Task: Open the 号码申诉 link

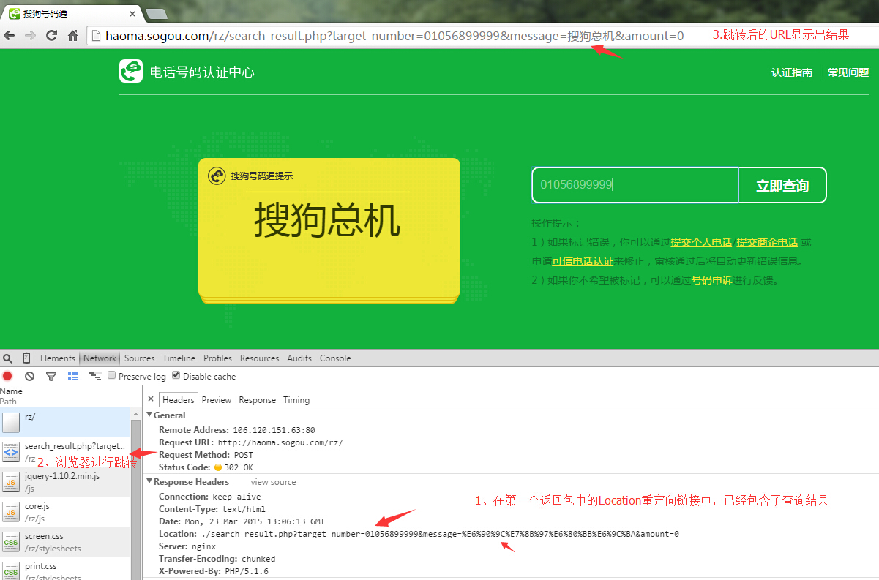Action: pos(711,280)
